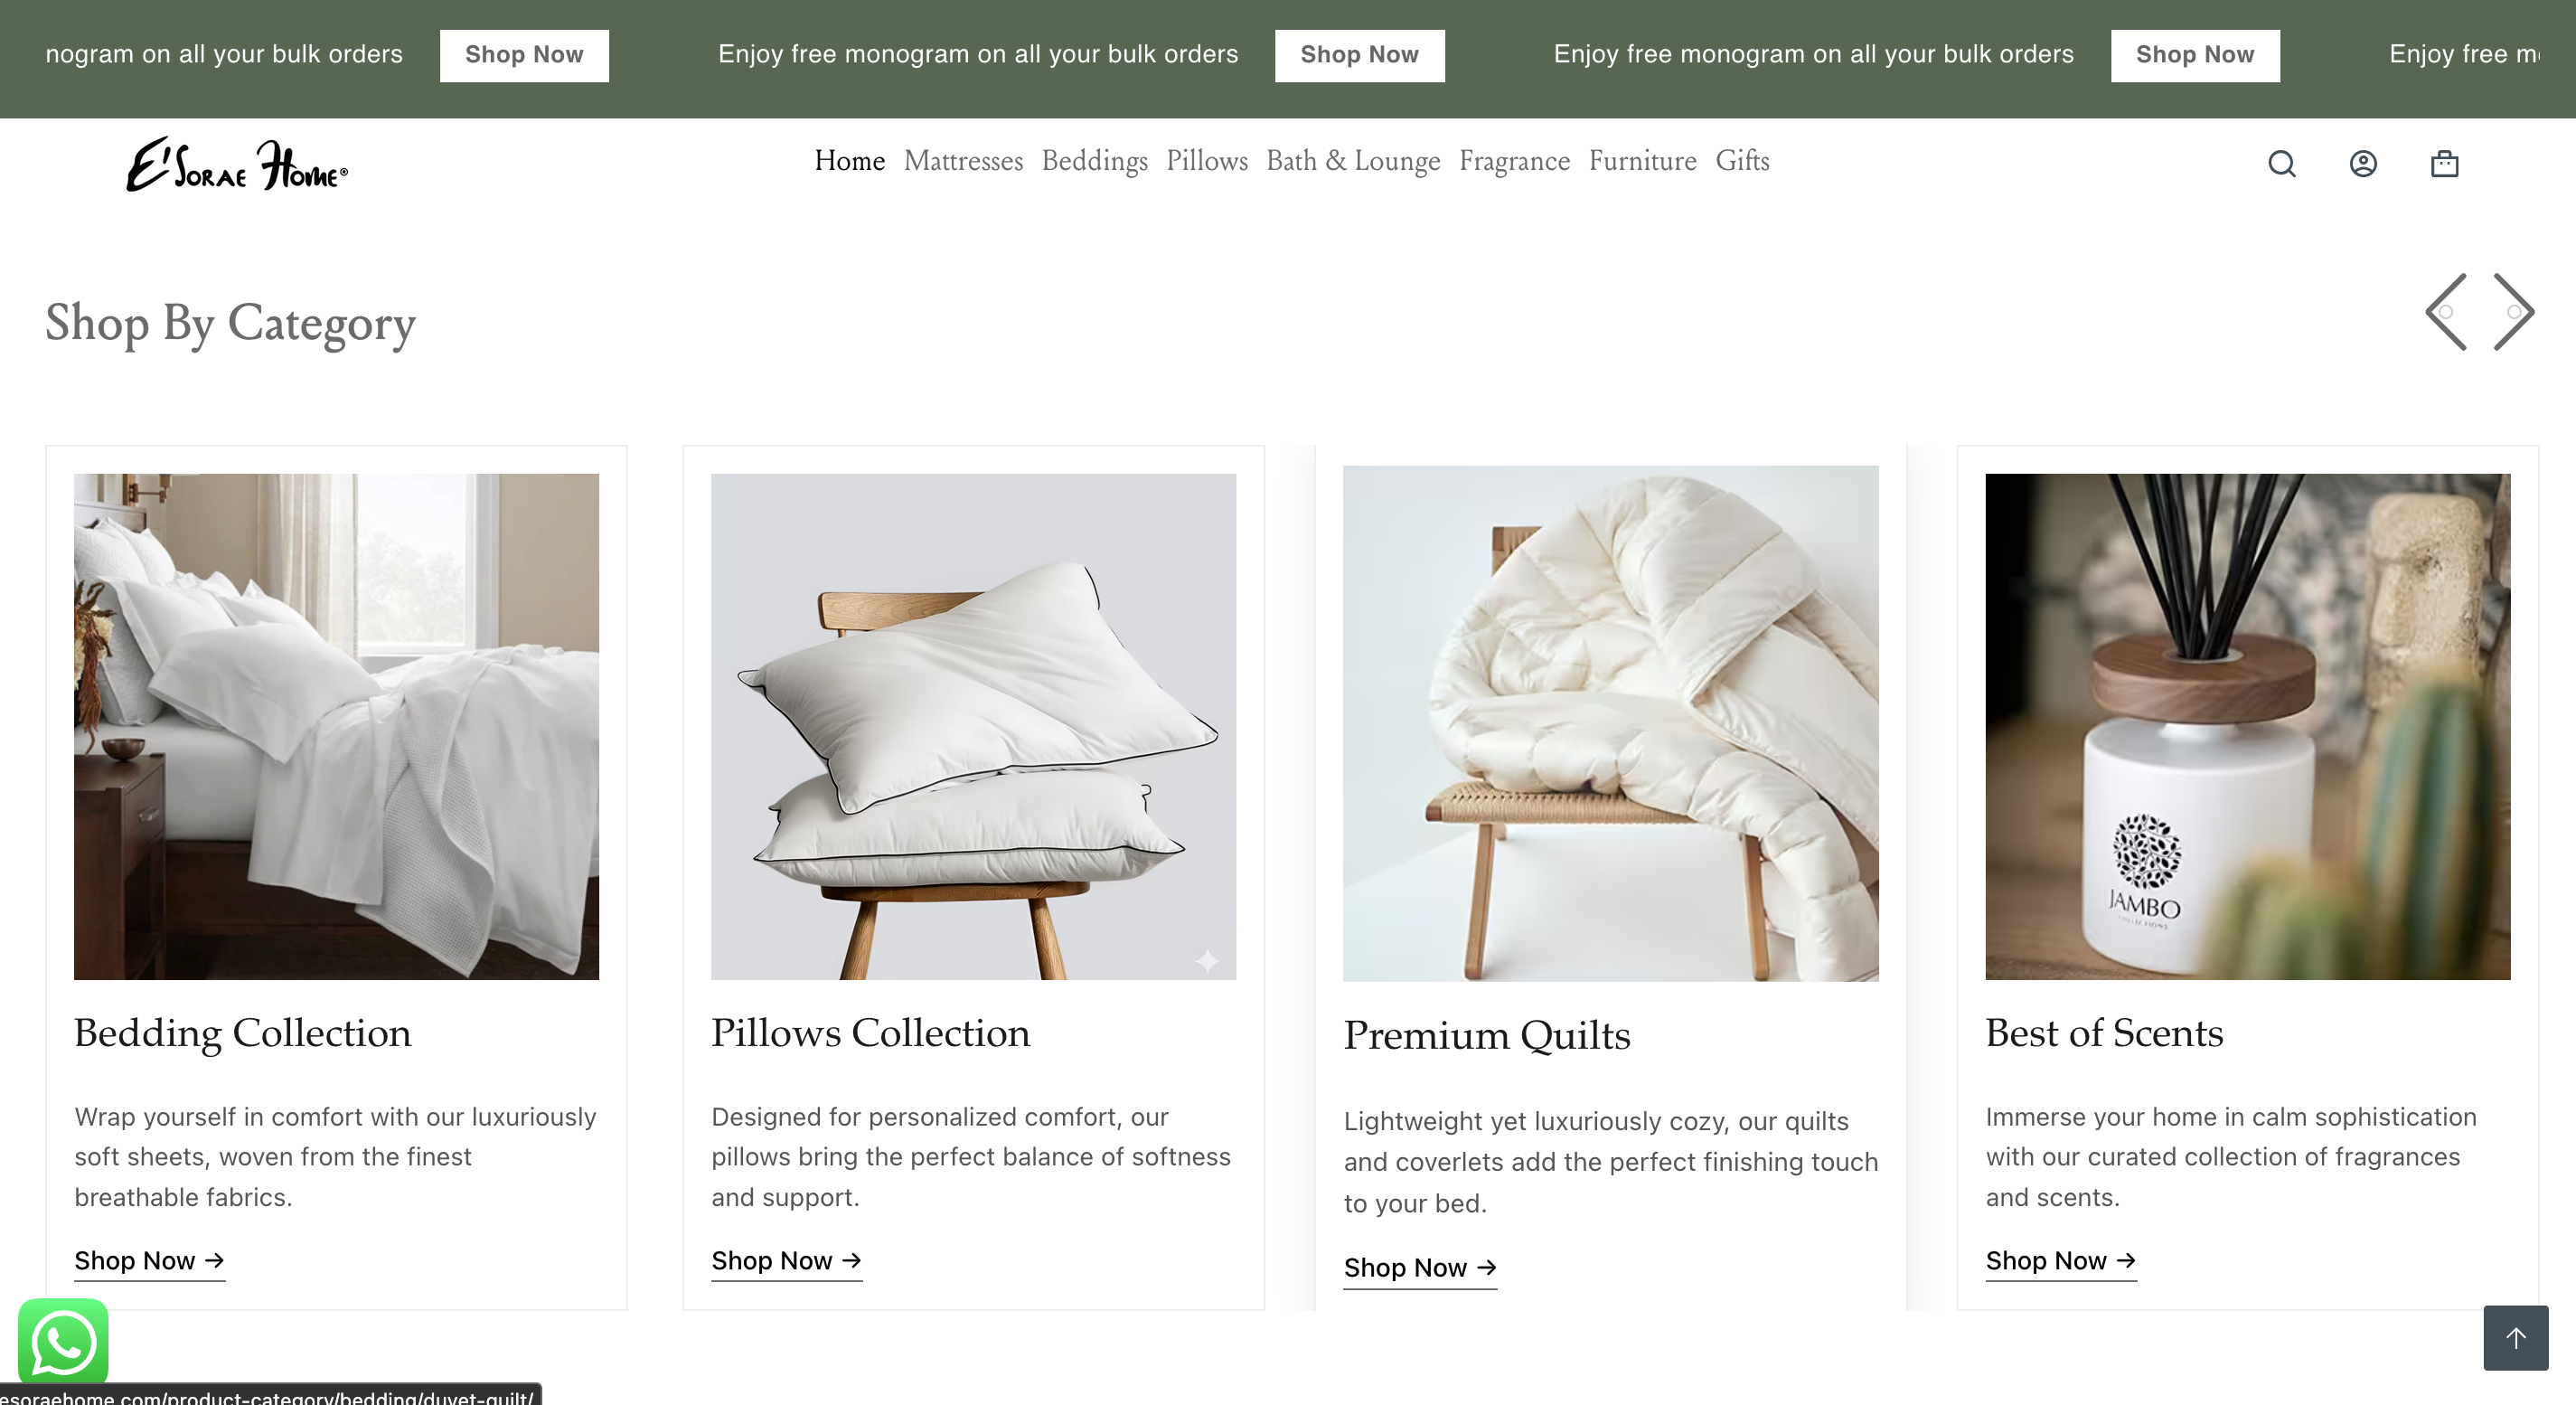
Task: Start a WhatsApp chat via the green icon
Action: [x=63, y=1342]
